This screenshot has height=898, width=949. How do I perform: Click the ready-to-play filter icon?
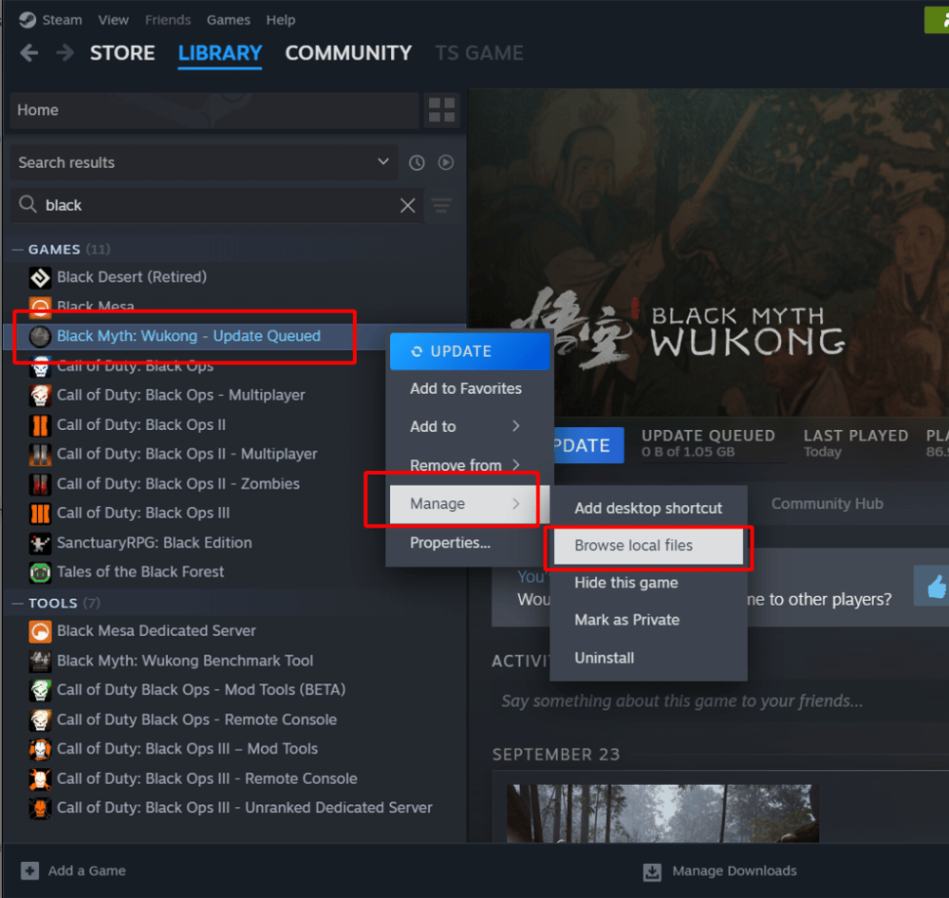coord(446,162)
